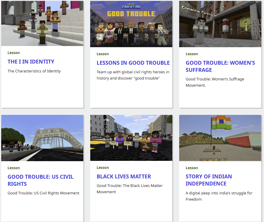Viewport: 264px width, 222px height.
Task: Open The I in Identity lesson title
Action: [31, 62]
